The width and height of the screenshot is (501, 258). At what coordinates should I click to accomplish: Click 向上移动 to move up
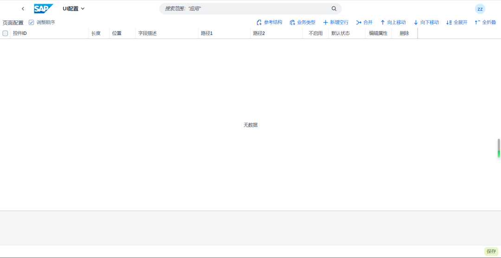[393, 22]
